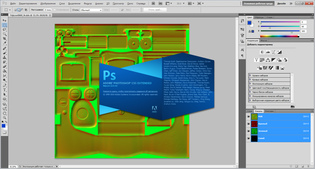
Task: Open the Файл menu
Action: click(13, 3)
